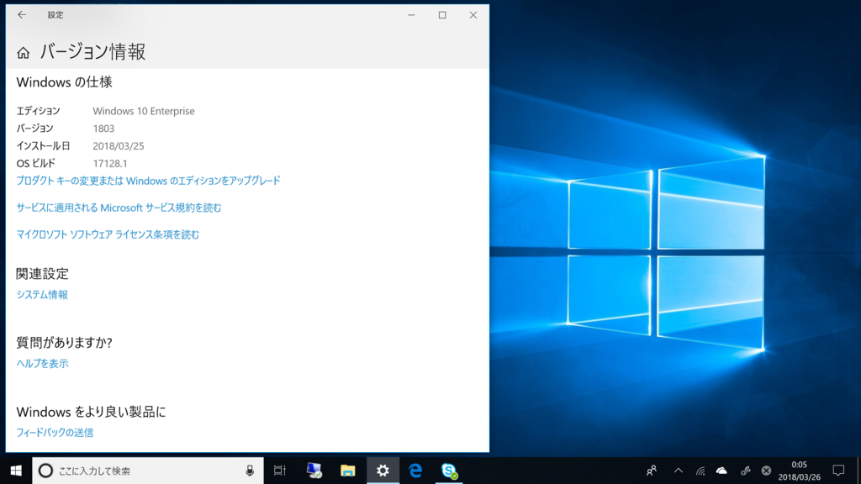The image size is (861, 484).
Task: Minimize the Settings window
Action: point(411,15)
